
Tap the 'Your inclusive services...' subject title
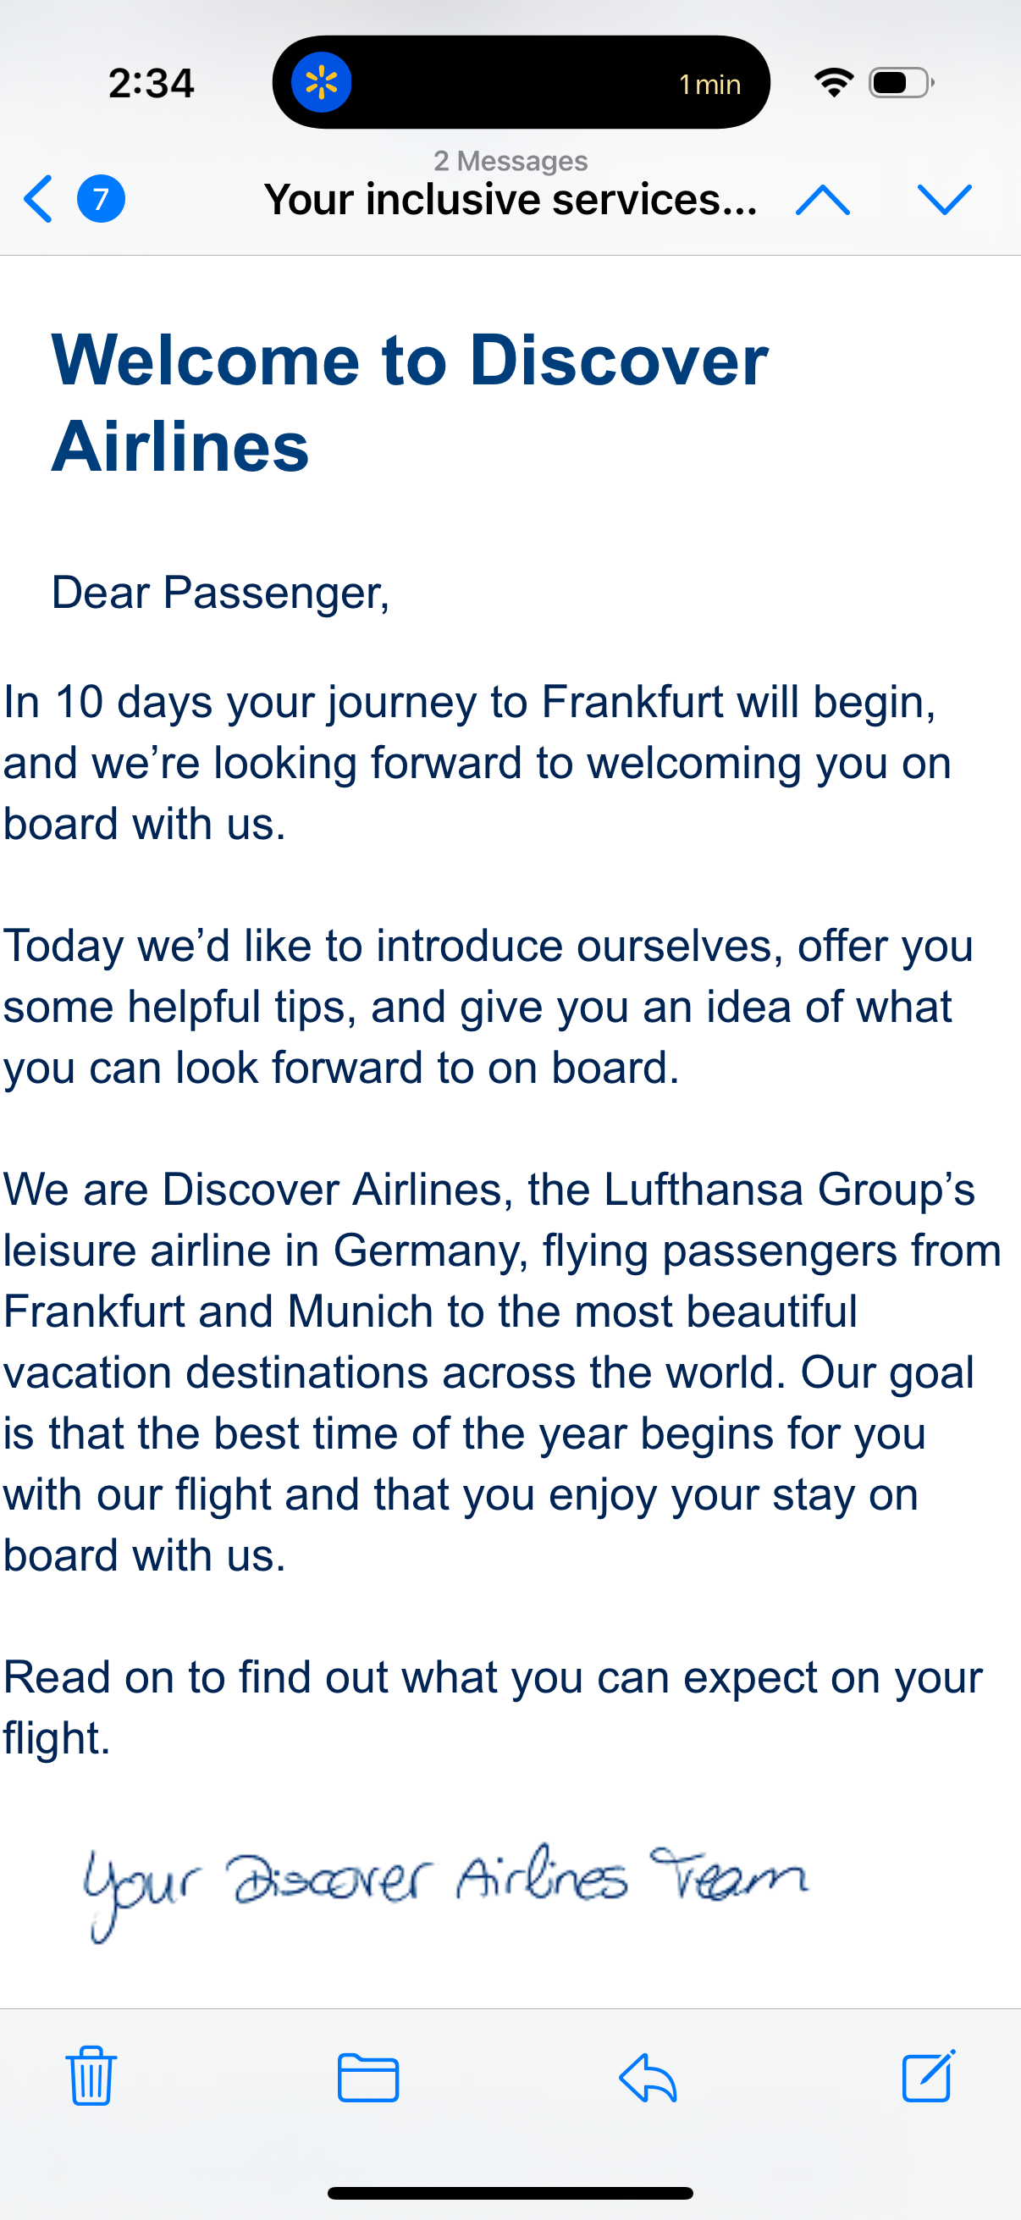click(510, 200)
